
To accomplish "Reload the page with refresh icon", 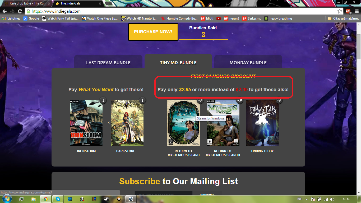I will (20, 11).
